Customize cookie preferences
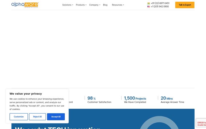Image resolution: width=206 pixels, height=129 pixels. pyautogui.click(x=19, y=117)
